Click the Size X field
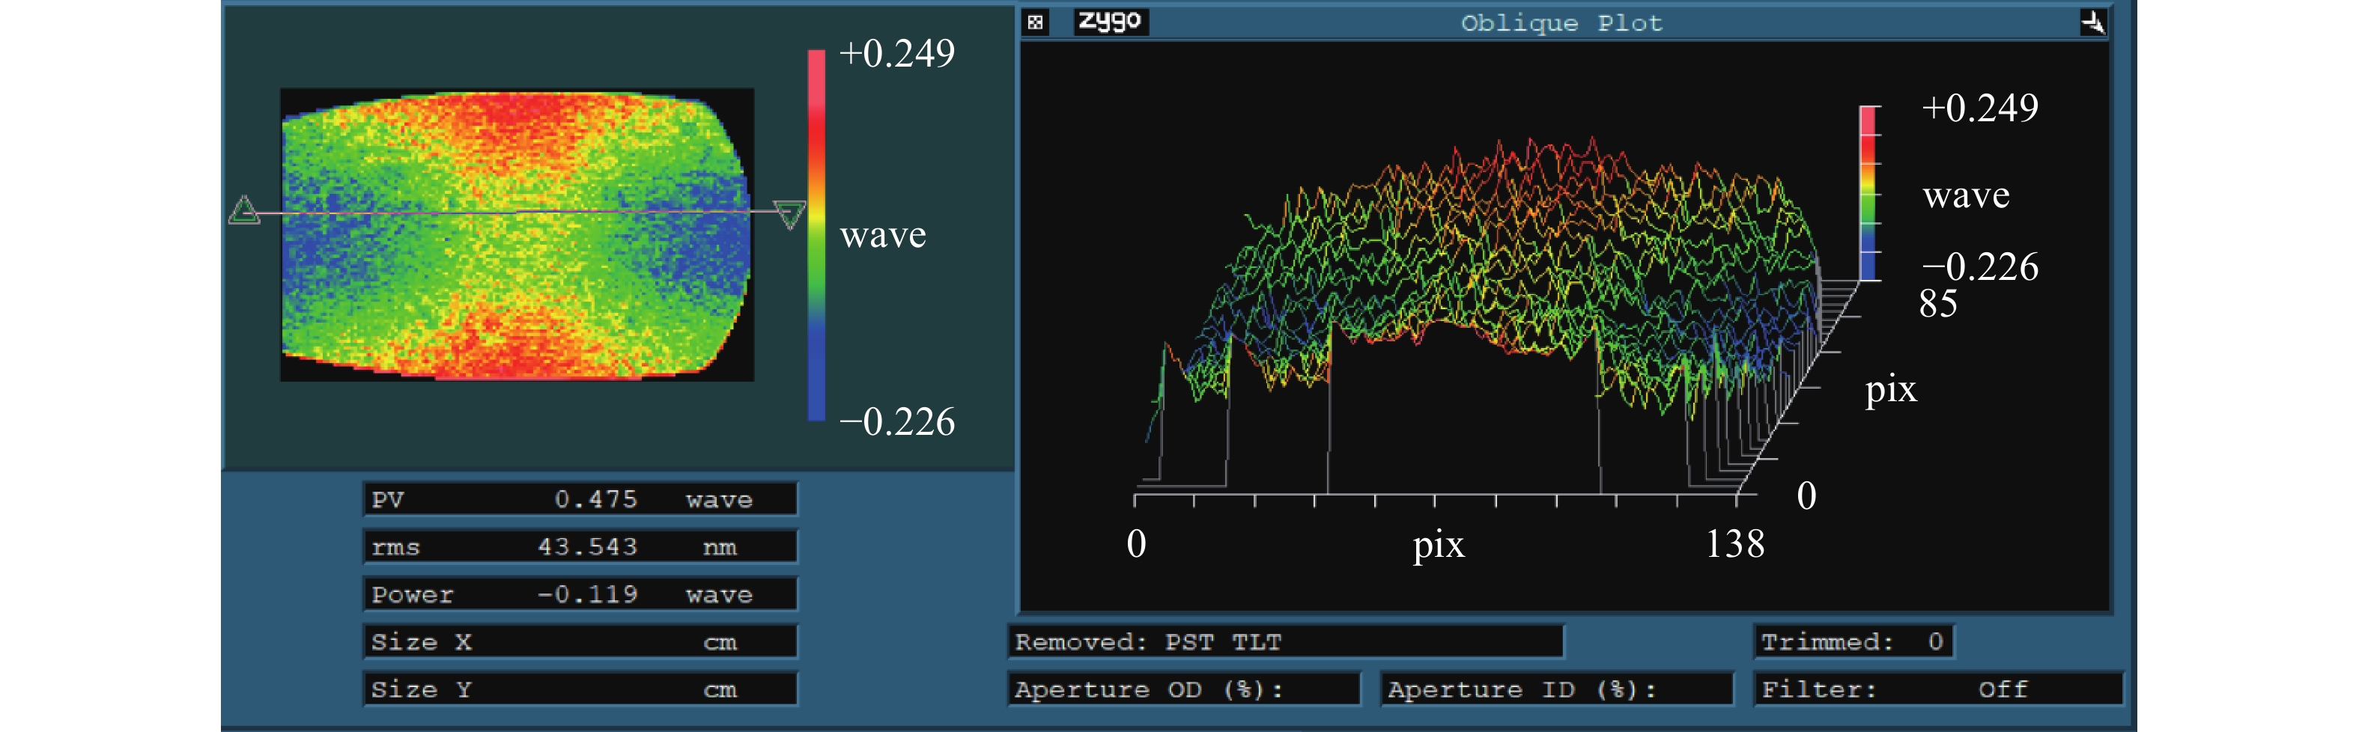 pos(580,642)
